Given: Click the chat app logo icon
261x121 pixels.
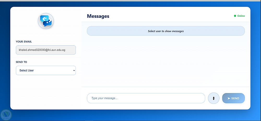Looking at the screenshot, I should pos(46,21).
